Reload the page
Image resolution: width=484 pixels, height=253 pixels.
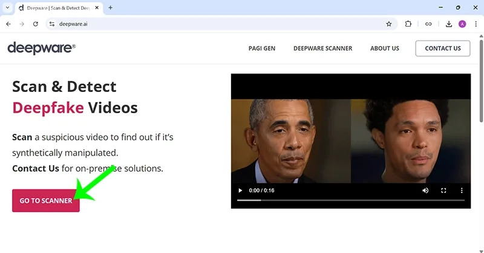coord(36,24)
